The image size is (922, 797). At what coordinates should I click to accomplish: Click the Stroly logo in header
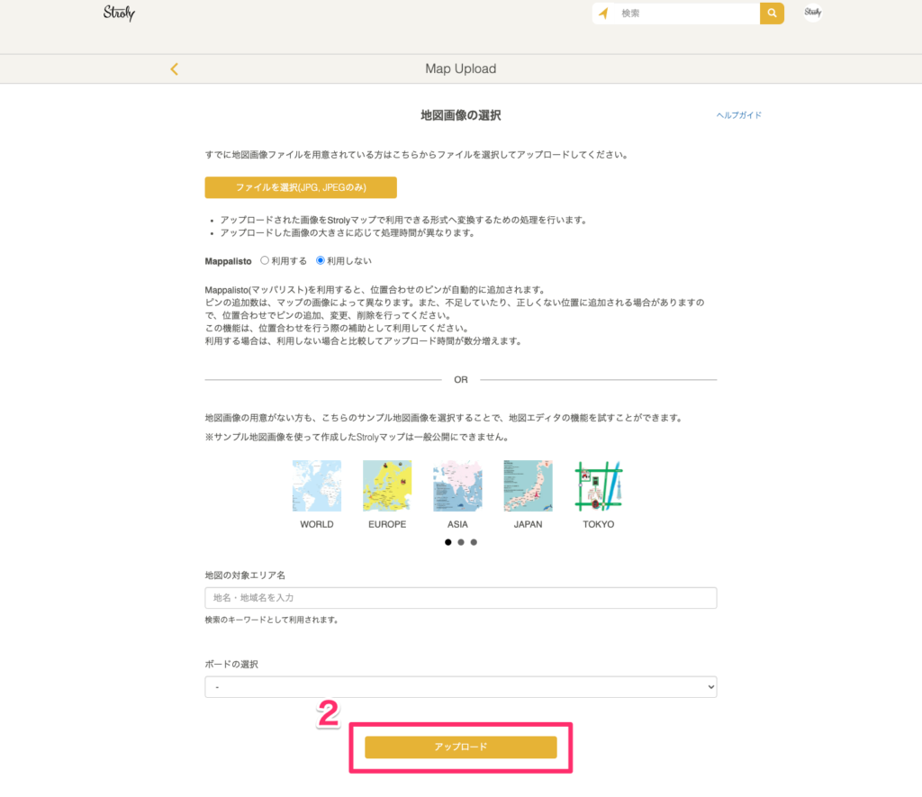tap(119, 14)
